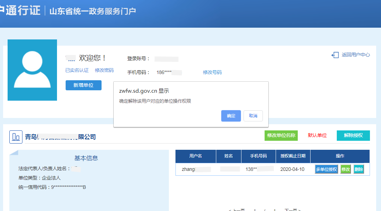This screenshot has width=381, height=211.
Task: Click the 授权截止日期 column header
Action: pos(293,156)
